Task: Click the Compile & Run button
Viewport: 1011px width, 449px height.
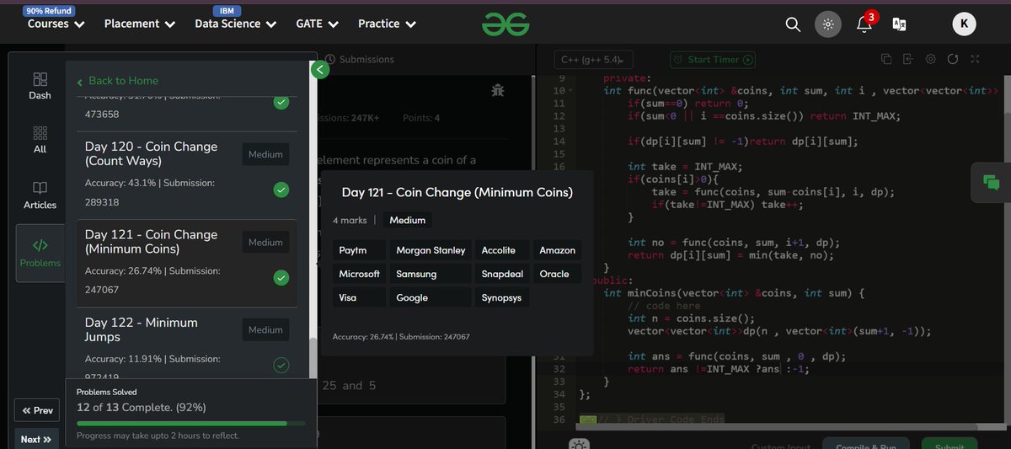Action: pos(865,443)
